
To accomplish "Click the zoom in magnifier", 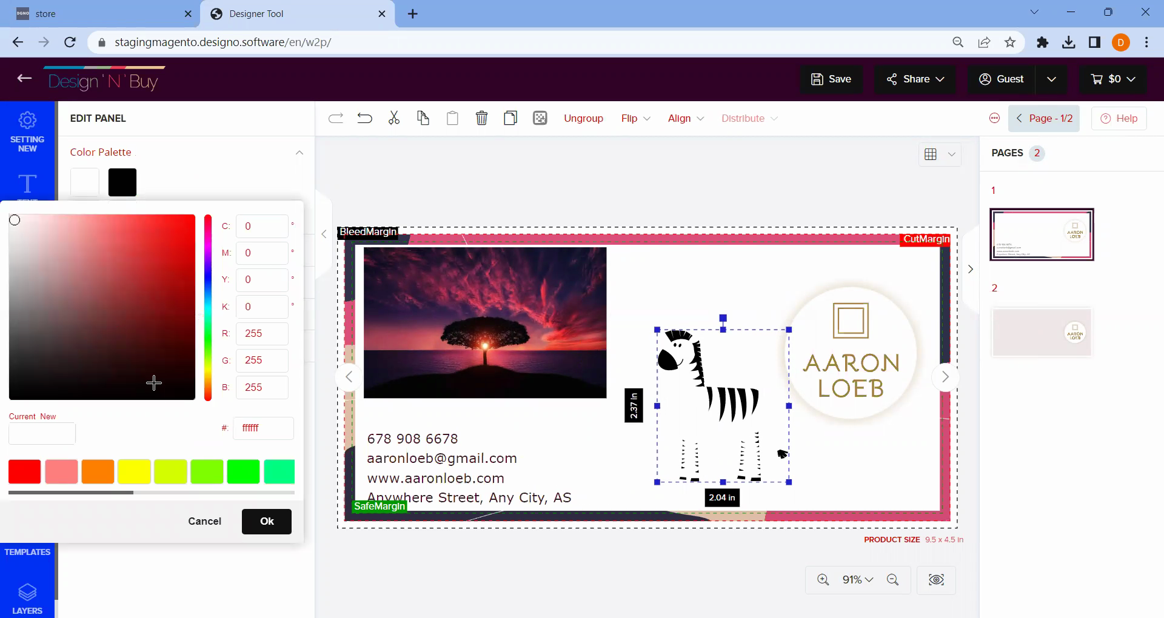I will (x=823, y=580).
